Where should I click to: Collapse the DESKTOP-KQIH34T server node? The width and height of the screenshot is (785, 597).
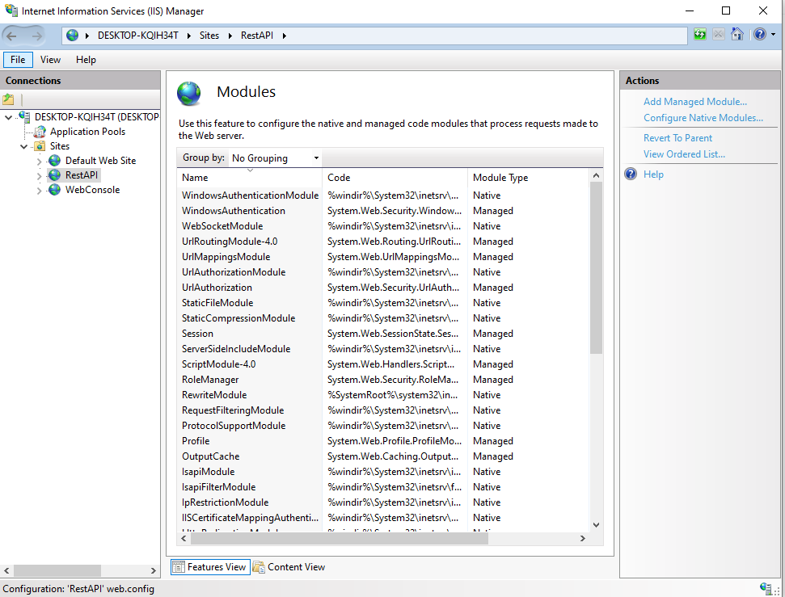pos(9,118)
